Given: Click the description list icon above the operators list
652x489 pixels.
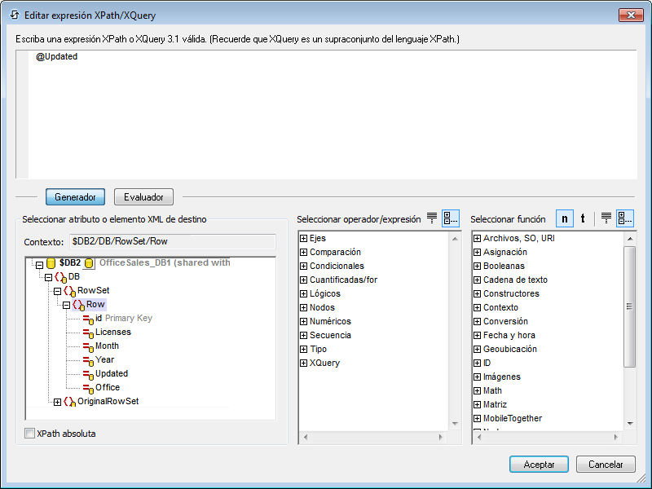Looking at the screenshot, I should (432, 218).
